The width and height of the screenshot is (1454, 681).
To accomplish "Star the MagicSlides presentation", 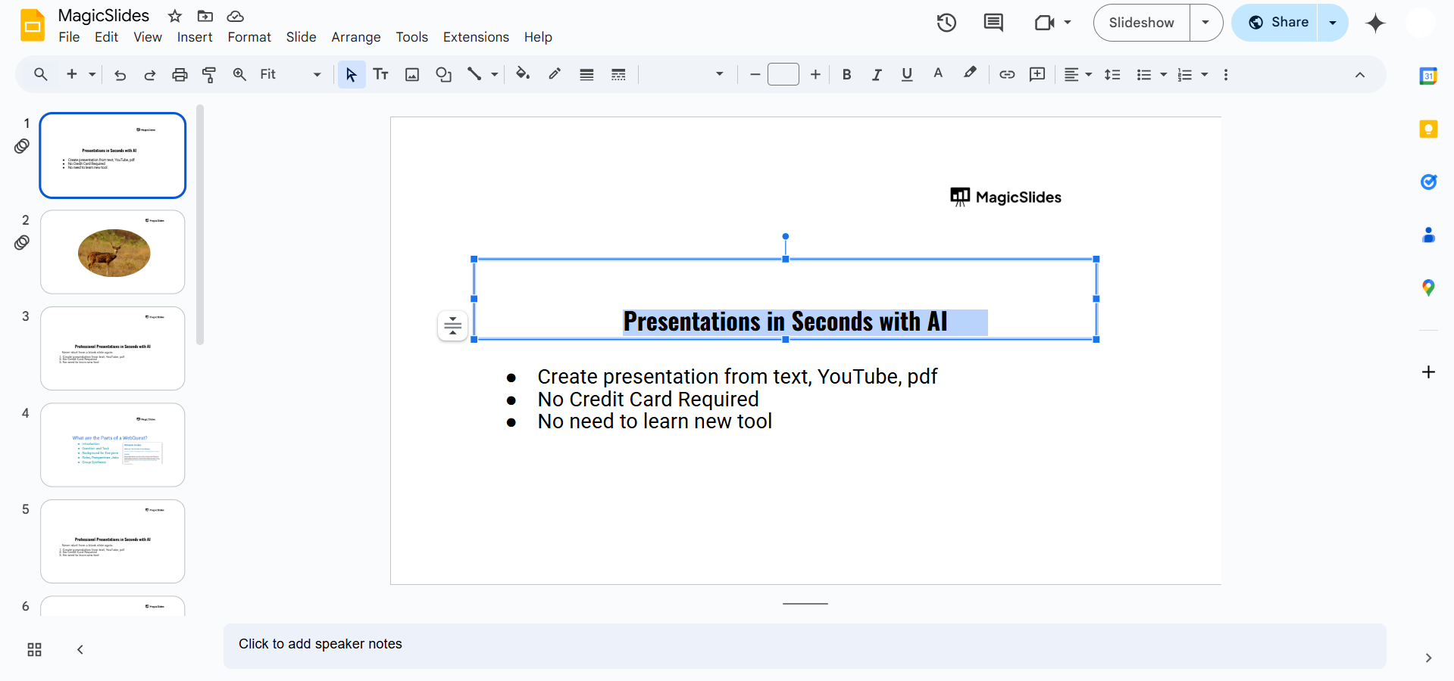I will pos(175,16).
